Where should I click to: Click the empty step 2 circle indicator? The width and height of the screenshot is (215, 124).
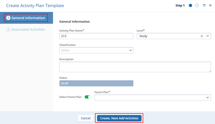click(197, 6)
